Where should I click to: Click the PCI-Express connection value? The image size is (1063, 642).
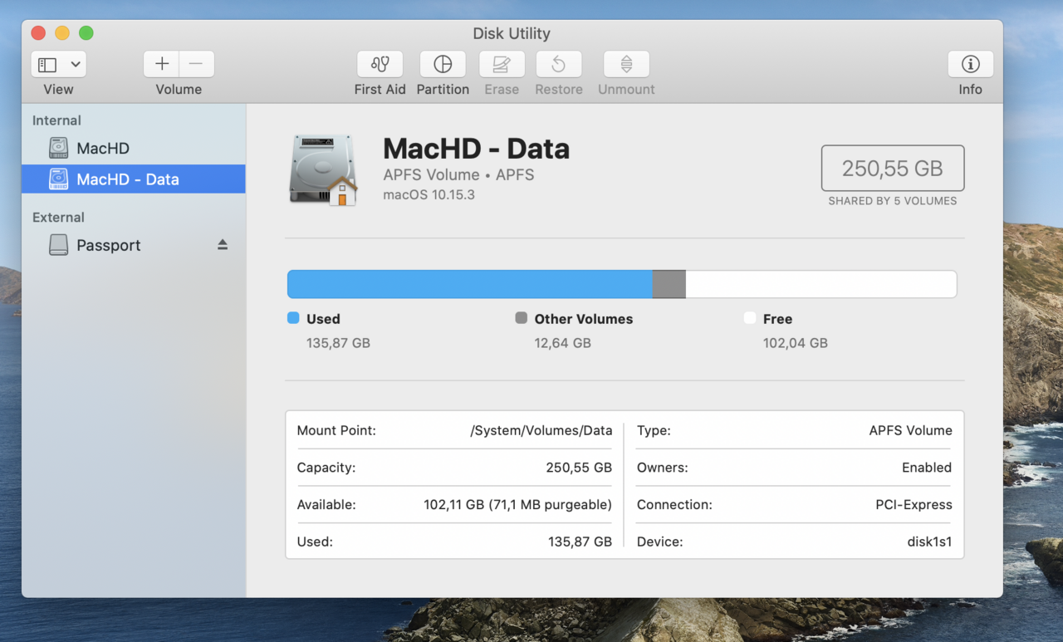pyautogui.click(x=914, y=504)
